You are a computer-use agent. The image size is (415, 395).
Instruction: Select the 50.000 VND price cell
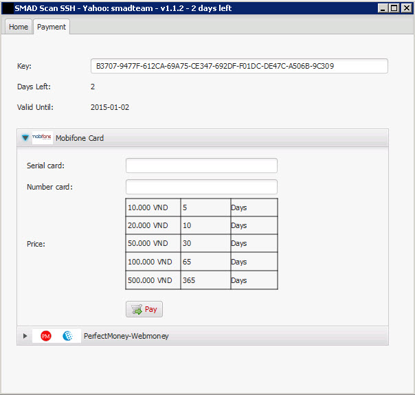click(x=153, y=243)
